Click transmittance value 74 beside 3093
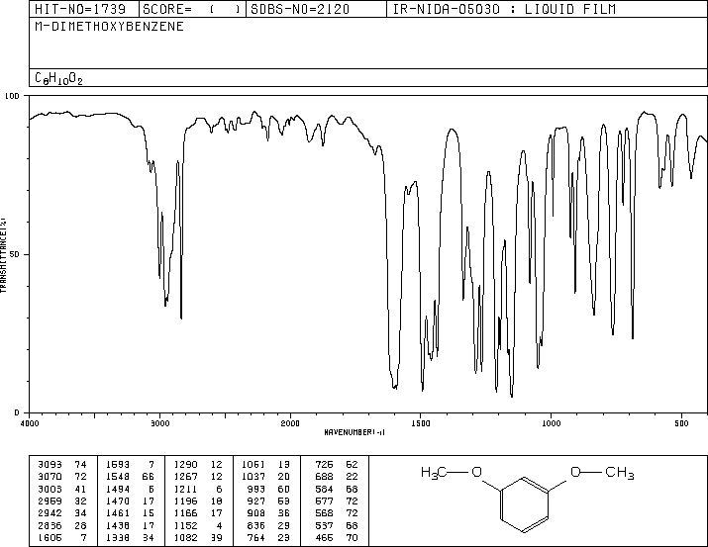Image resolution: width=708 pixels, height=547 pixels. coord(80,465)
